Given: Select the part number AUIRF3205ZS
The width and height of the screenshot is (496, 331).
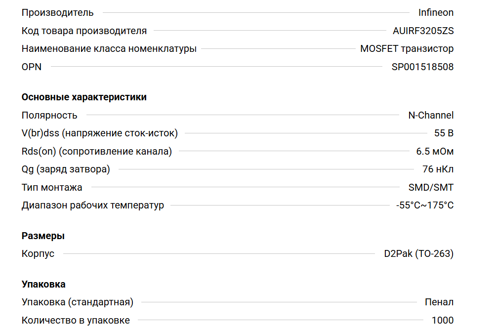Looking at the screenshot, I should click(423, 31).
